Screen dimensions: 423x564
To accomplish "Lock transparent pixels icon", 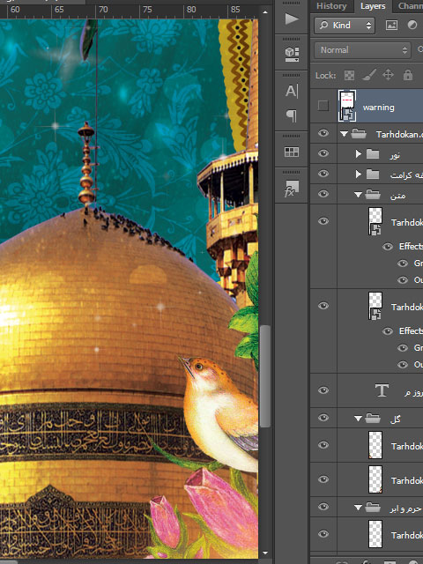I will click(x=349, y=75).
